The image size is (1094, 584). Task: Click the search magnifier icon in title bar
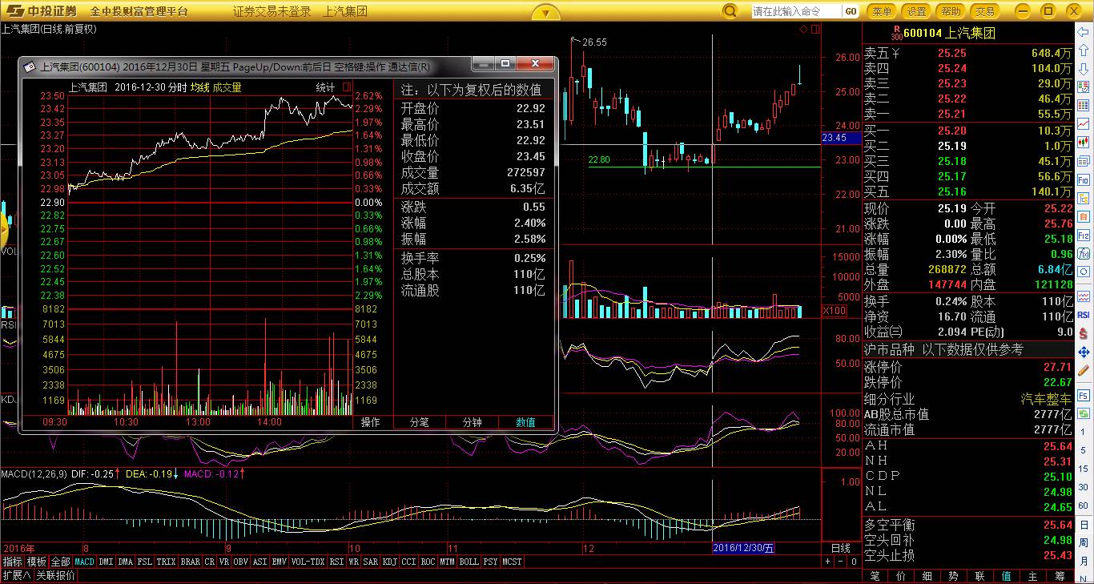pyautogui.click(x=730, y=11)
